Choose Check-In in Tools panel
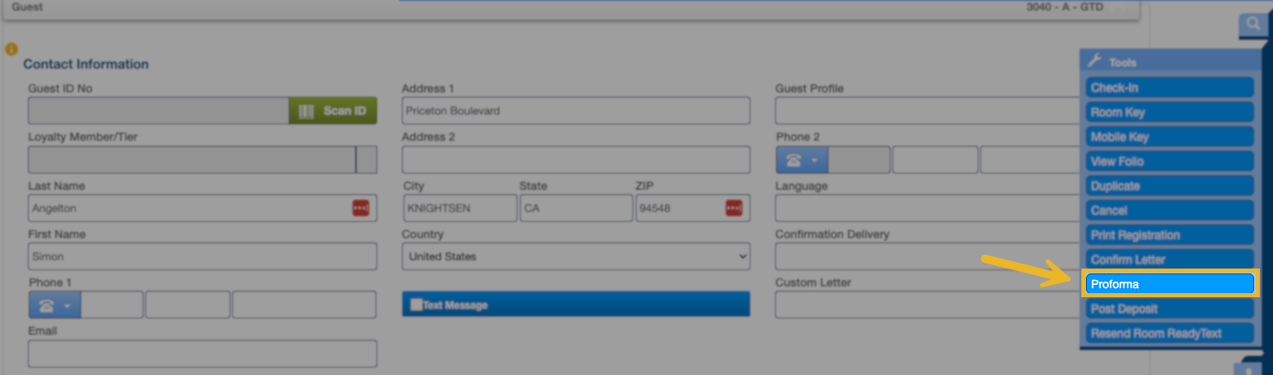 click(x=1170, y=88)
